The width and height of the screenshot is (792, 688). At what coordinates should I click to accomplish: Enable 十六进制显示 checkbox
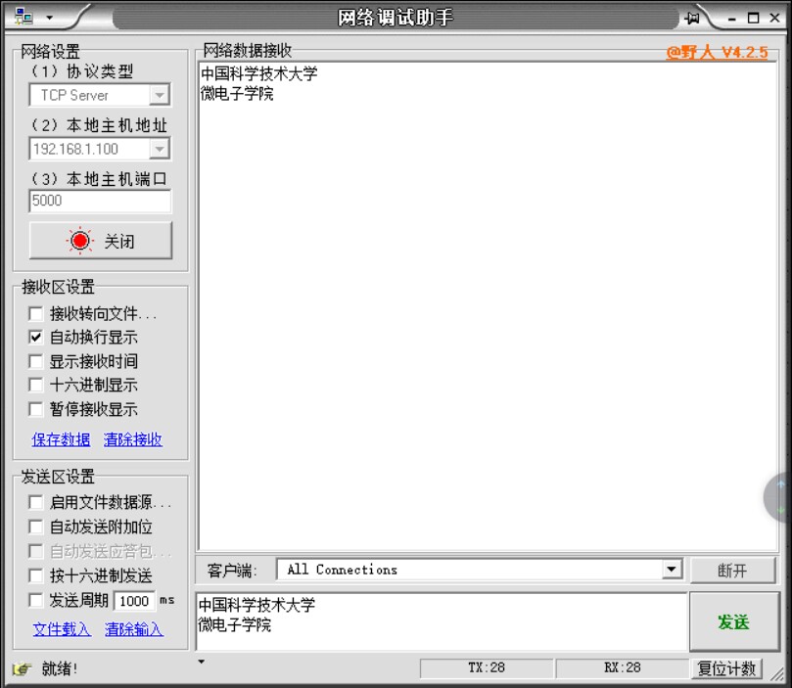(35, 386)
